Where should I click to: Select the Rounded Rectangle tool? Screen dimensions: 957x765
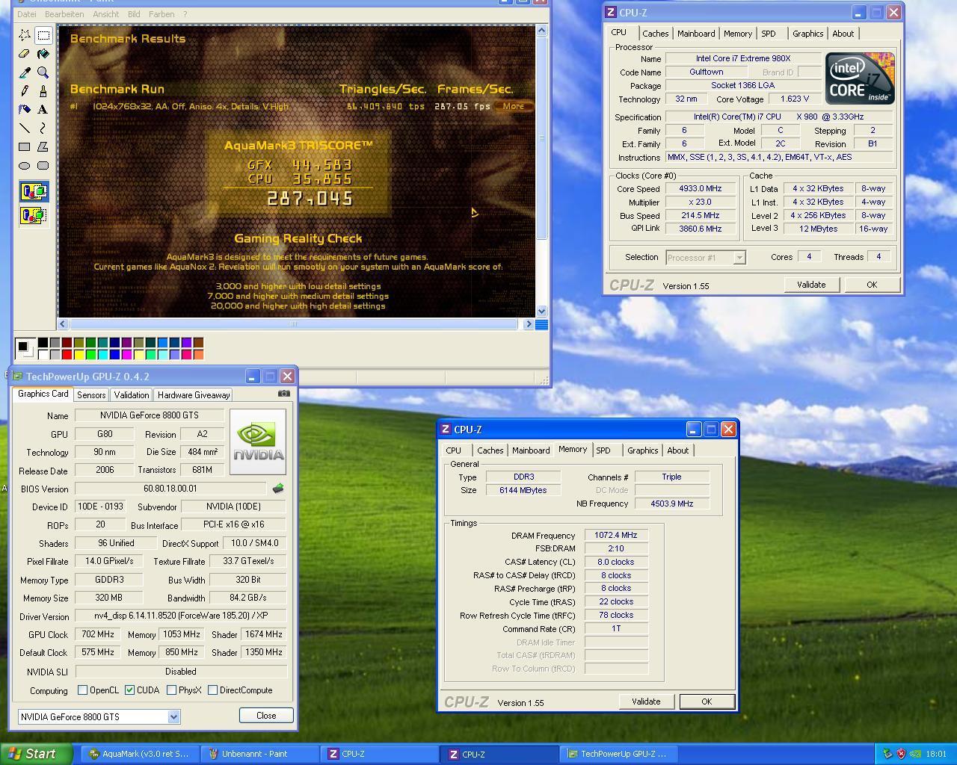[x=43, y=166]
